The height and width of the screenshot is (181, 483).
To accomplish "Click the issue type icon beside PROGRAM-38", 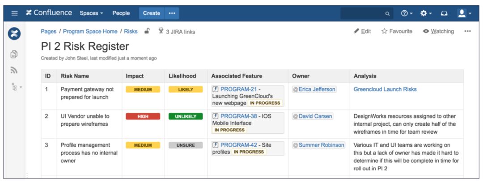I will point(216,116).
